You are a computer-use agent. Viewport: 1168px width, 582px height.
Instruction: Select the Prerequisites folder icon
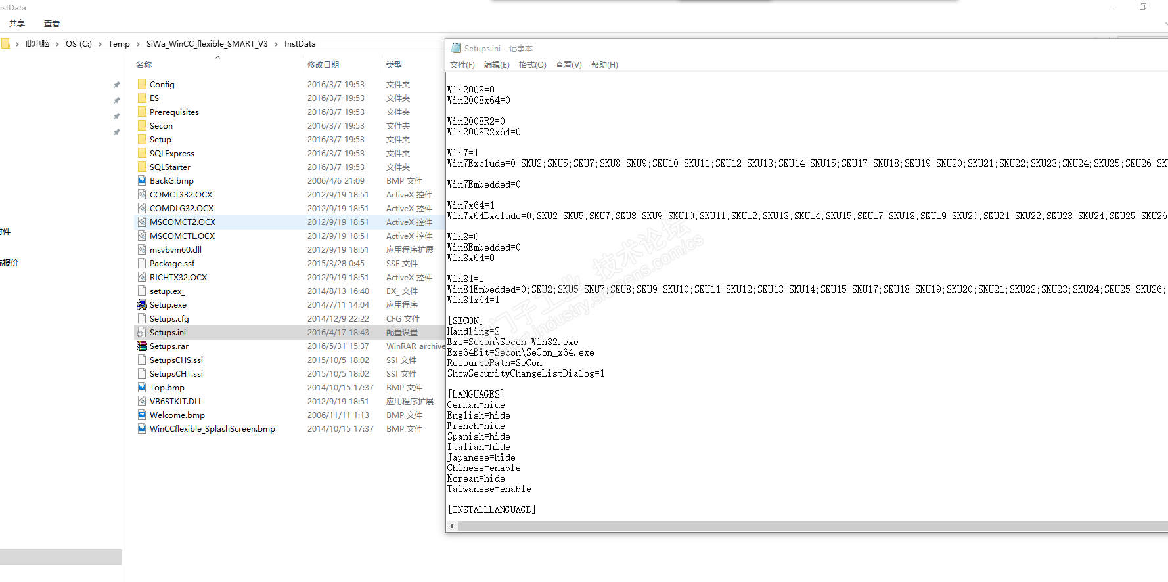(142, 112)
